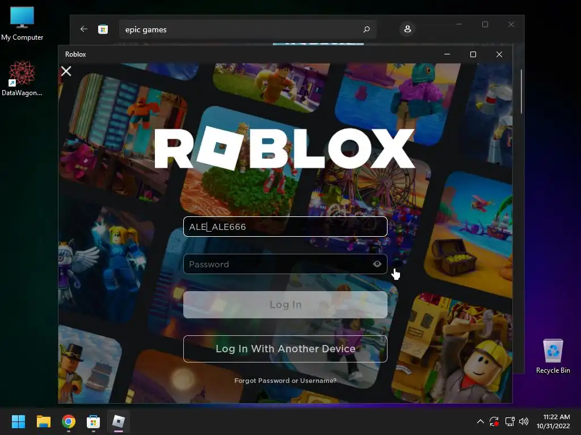581x435 pixels.
Task: Open the Store account profile icon
Action: click(x=407, y=29)
